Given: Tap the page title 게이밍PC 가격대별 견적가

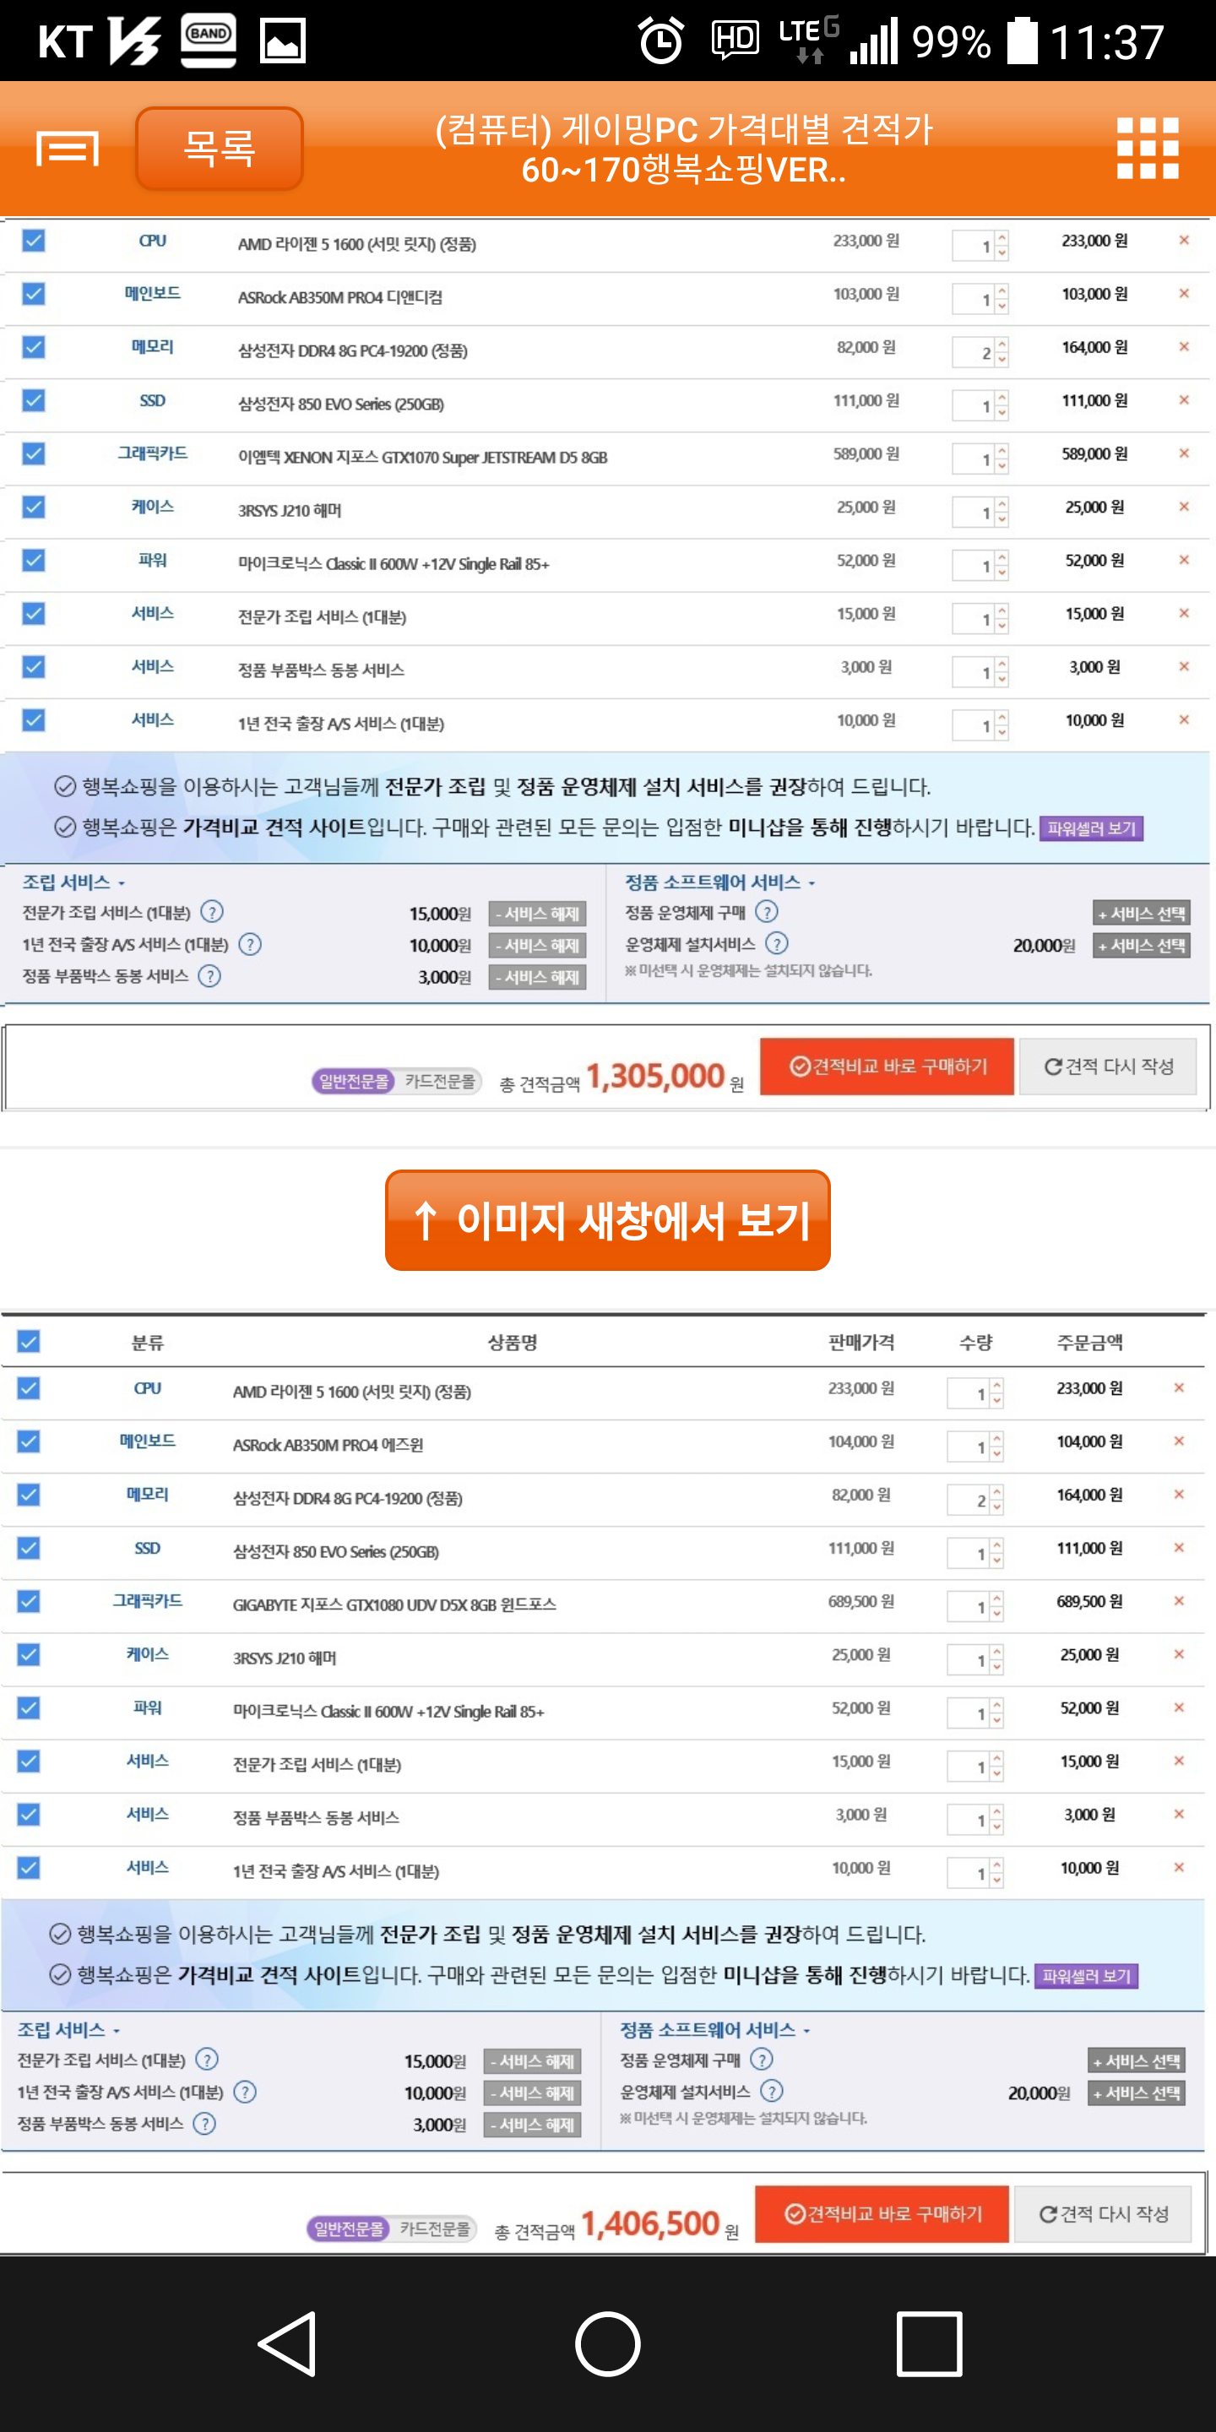Looking at the screenshot, I should (x=683, y=149).
